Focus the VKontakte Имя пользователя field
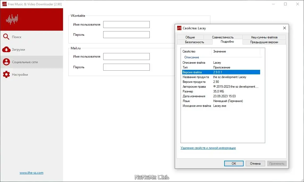Screen dimensions: 304x182 point(126,25)
